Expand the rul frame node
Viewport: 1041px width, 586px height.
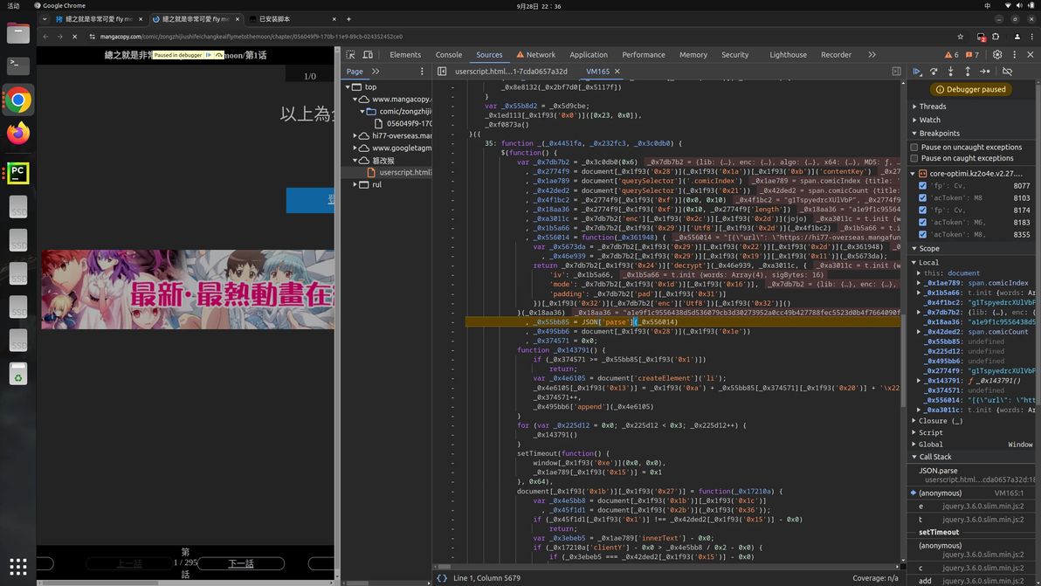click(355, 184)
